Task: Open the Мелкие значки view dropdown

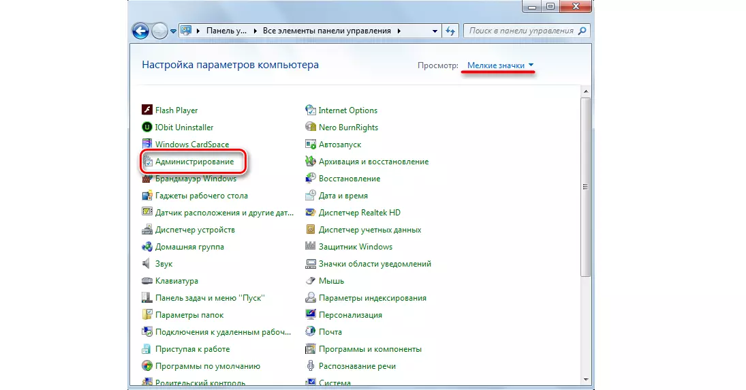Action: coord(499,65)
